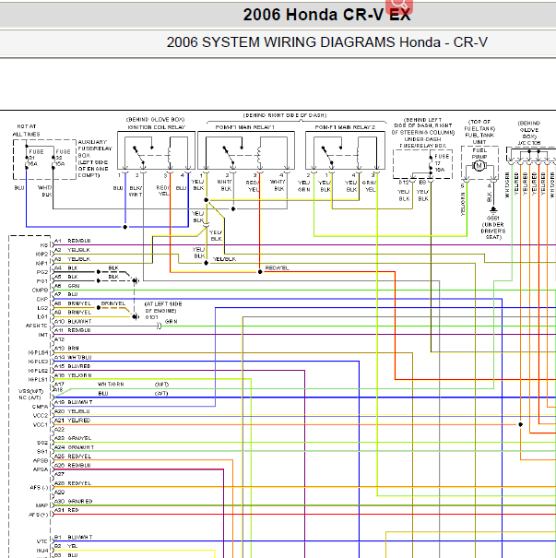Click 'UNDER-DASH FUSE/RELAY BOX' label
Screen dimensions: 556x558
[423, 142]
